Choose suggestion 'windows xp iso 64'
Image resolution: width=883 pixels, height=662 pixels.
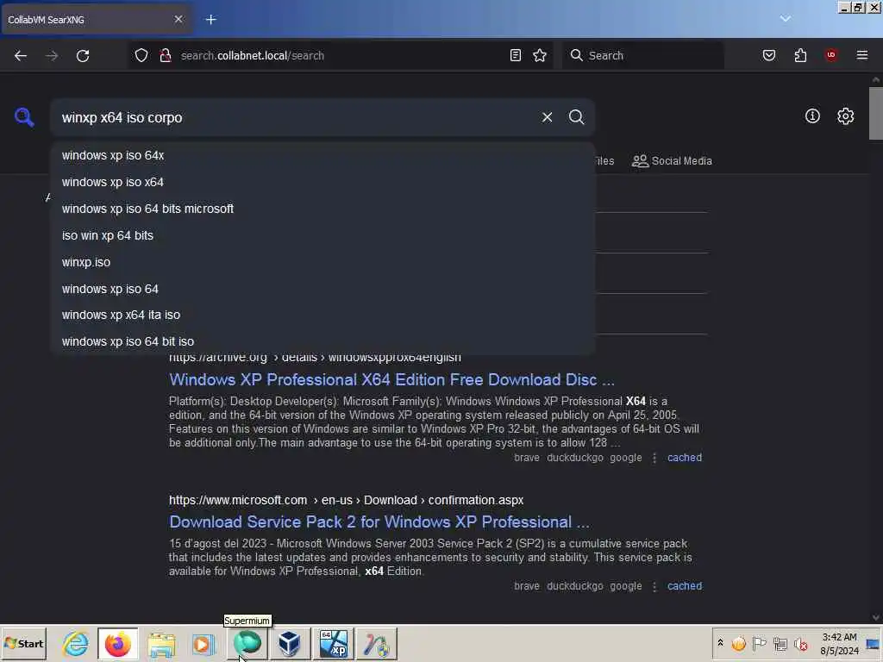[x=323, y=289]
